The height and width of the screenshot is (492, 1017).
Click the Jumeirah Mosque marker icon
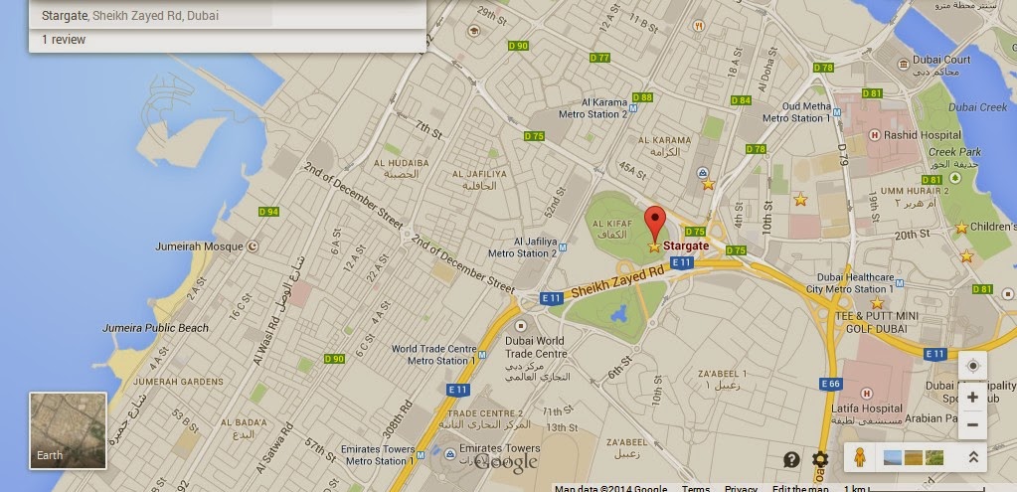coord(254,246)
